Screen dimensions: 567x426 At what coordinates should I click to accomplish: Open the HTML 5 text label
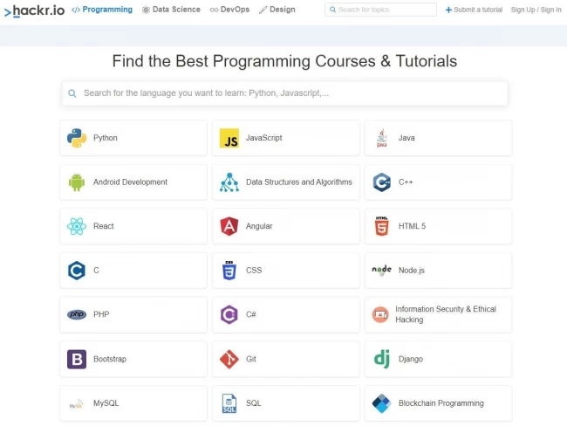tap(412, 226)
